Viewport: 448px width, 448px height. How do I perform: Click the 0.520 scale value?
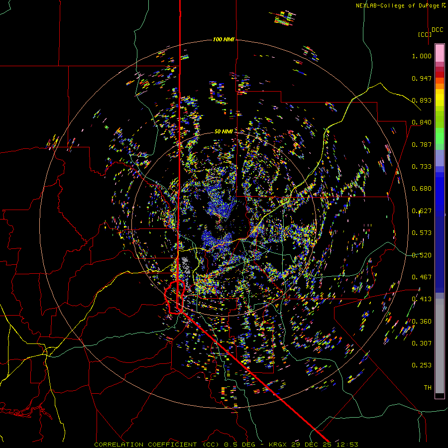point(422,255)
